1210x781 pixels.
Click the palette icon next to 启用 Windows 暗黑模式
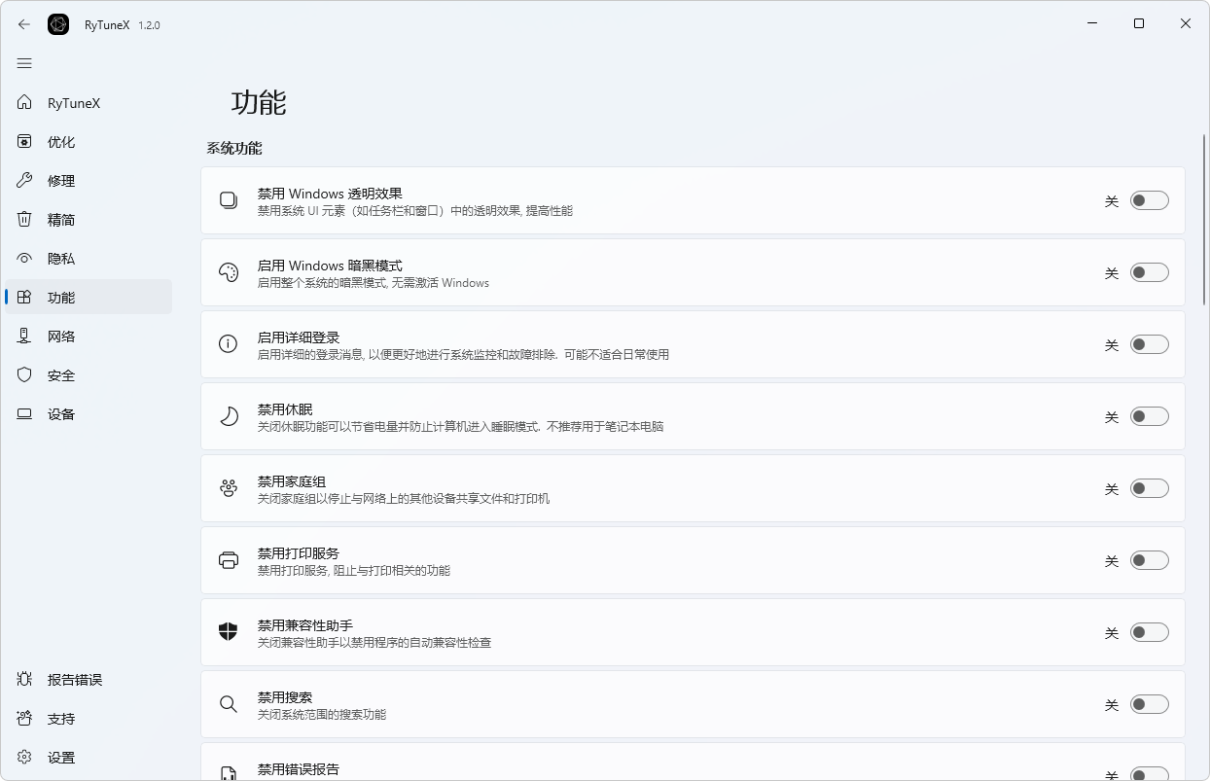coord(228,272)
